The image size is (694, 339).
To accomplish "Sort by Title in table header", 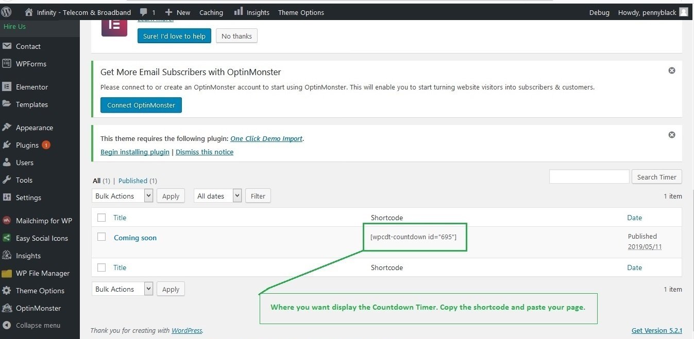I will pos(120,218).
